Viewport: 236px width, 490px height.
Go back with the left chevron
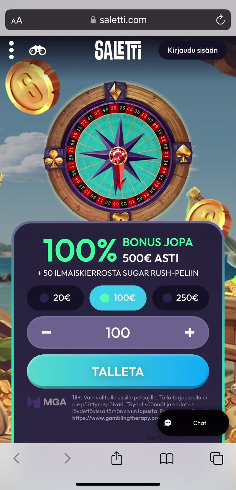[x=17, y=458]
